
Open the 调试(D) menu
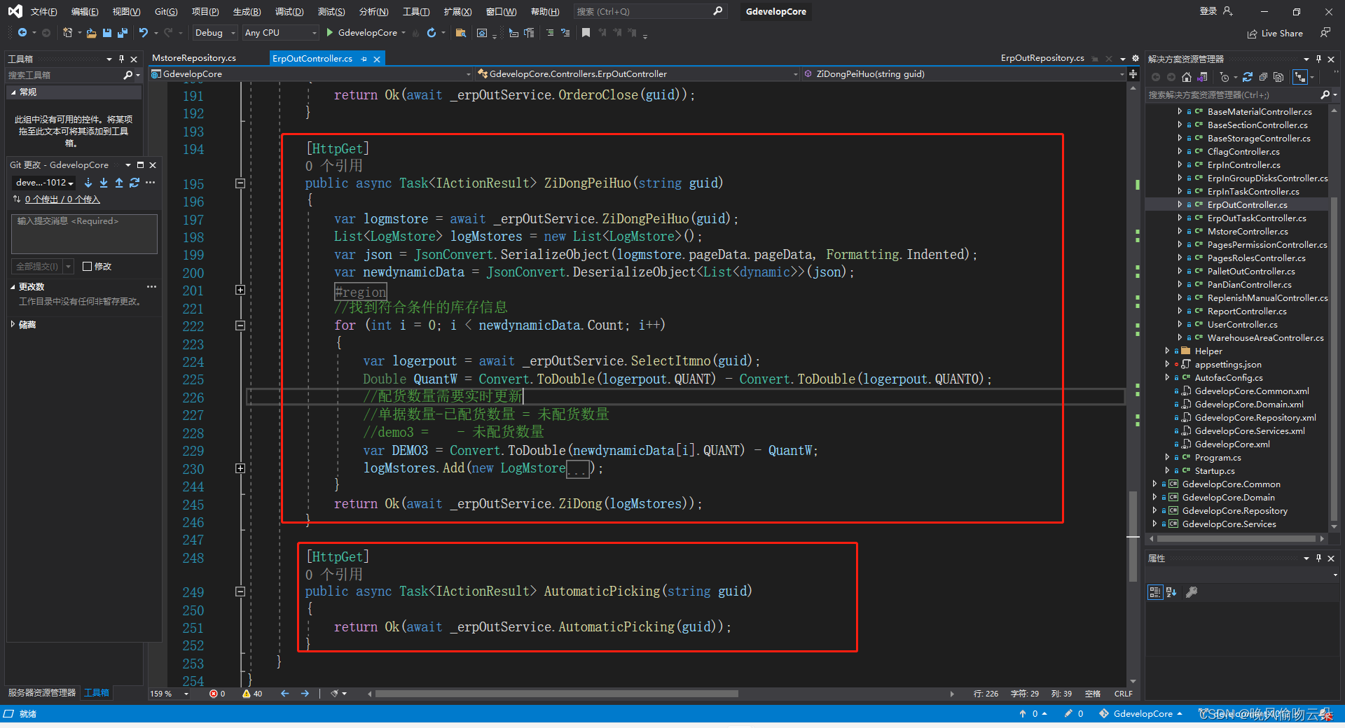pos(289,11)
